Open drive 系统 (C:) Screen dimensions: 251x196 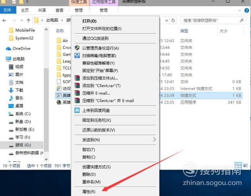pos(19,114)
